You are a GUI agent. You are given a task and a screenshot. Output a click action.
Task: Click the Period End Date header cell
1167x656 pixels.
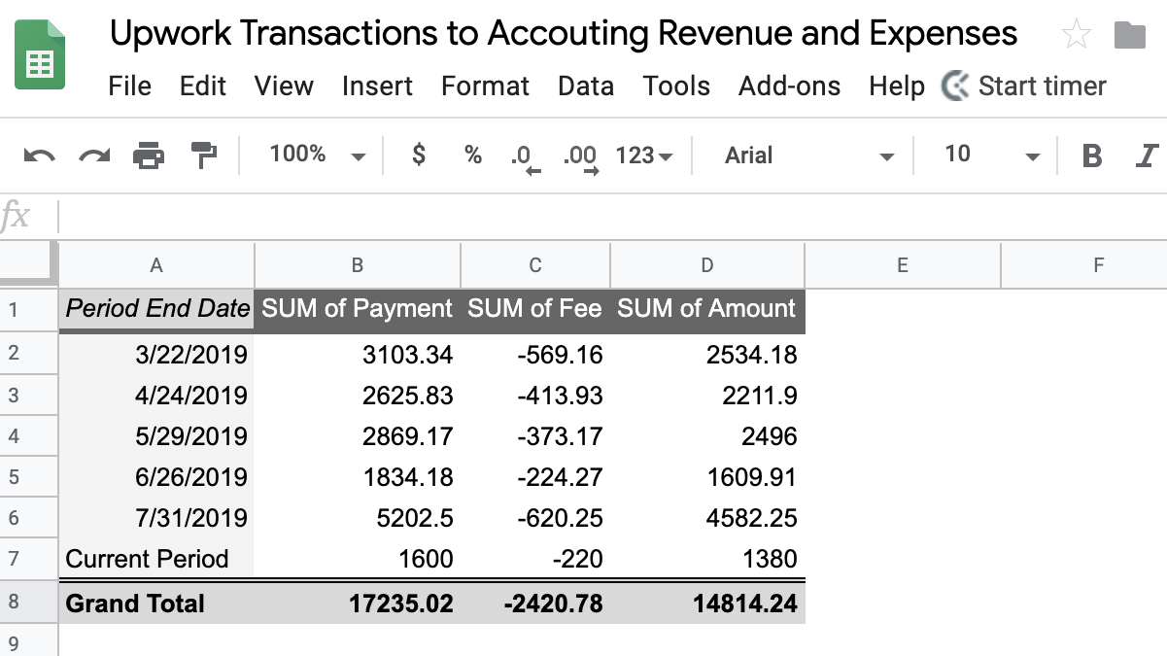point(156,310)
